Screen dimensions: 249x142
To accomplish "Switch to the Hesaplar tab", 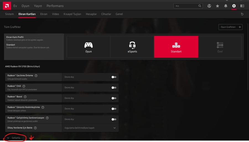I will click(x=91, y=14).
